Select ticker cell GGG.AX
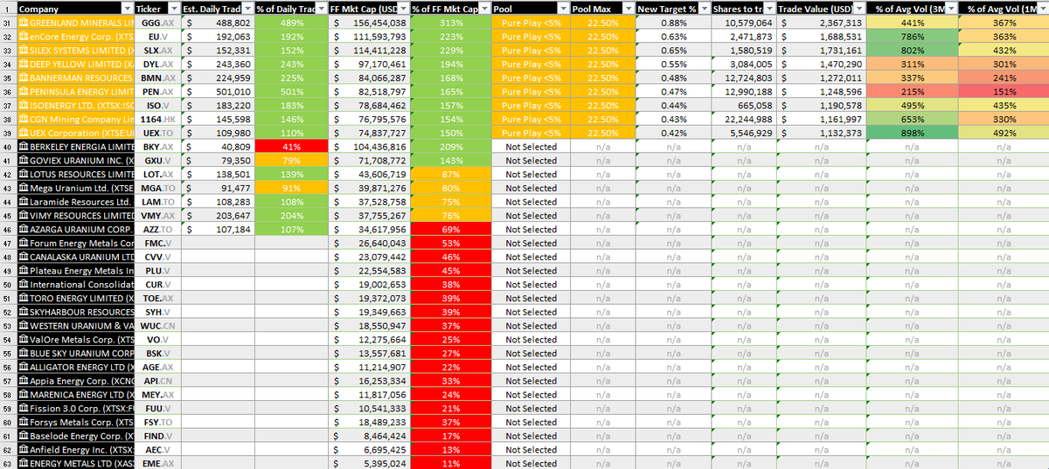Viewport: 1049px width, 469px height. (159, 23)
